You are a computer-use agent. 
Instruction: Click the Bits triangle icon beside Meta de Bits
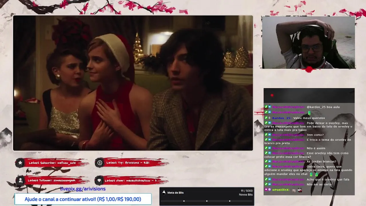coord(164,192)
